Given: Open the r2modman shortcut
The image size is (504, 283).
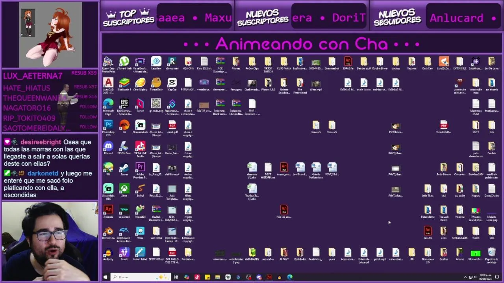Looking at the screenshot, I should [172, 64].
